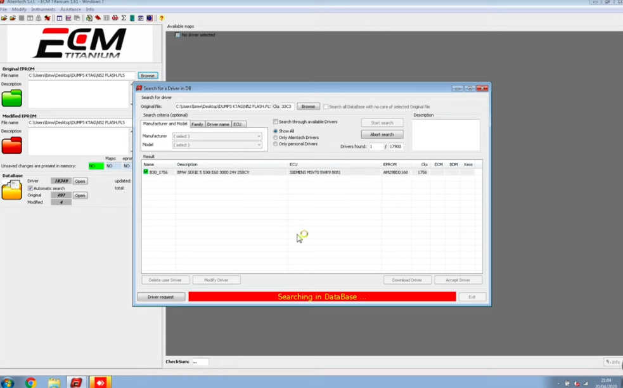The image size is (623, 388).
Task: Open the Info menu
Action: [90, 9]
